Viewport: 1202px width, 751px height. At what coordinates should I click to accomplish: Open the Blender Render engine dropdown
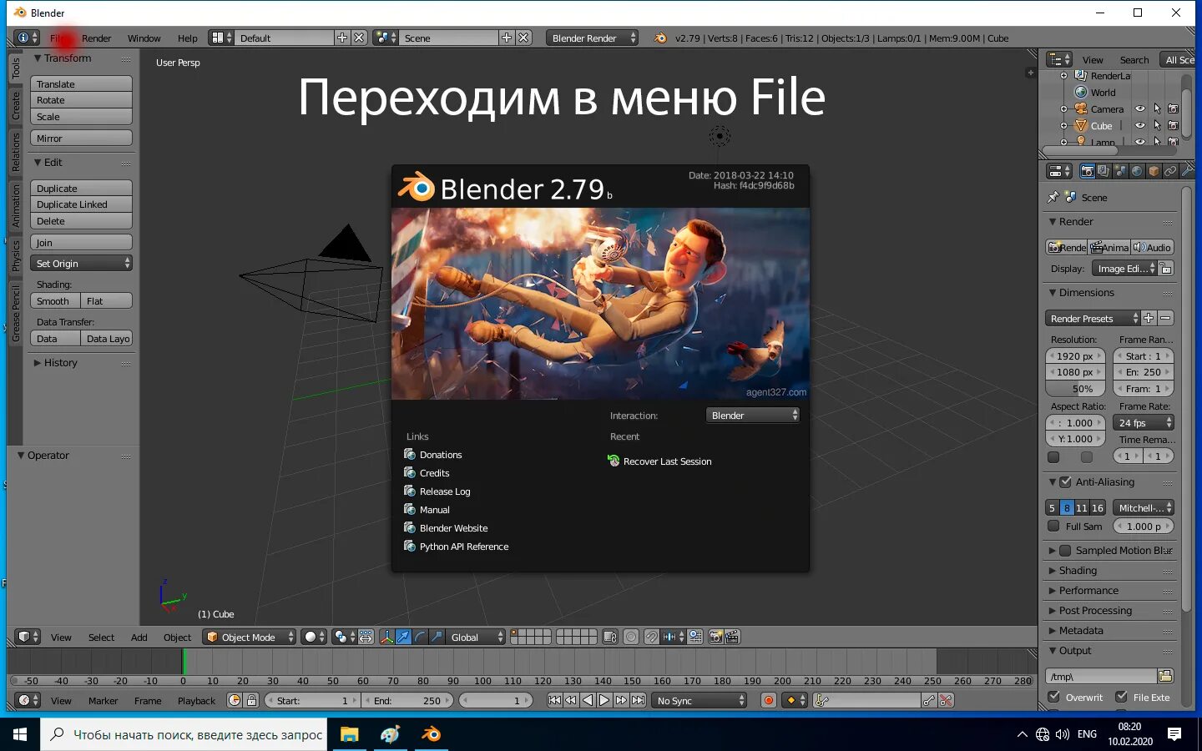[x=592, y=38]
